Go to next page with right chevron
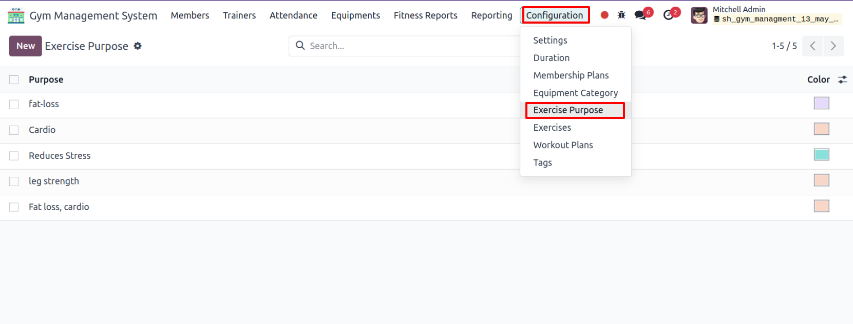 [833, 46]
